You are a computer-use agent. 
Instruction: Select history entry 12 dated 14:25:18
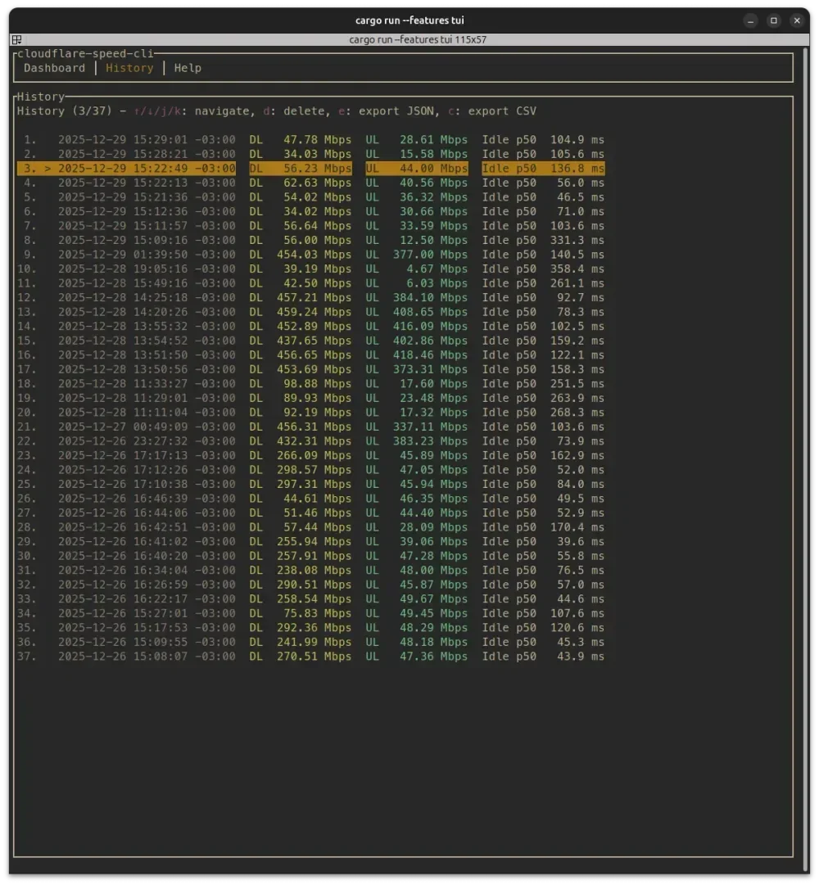coord(311,297)
